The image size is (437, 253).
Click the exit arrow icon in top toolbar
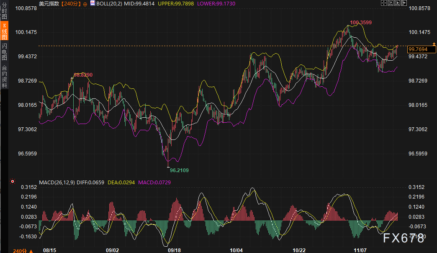point(404,3)
